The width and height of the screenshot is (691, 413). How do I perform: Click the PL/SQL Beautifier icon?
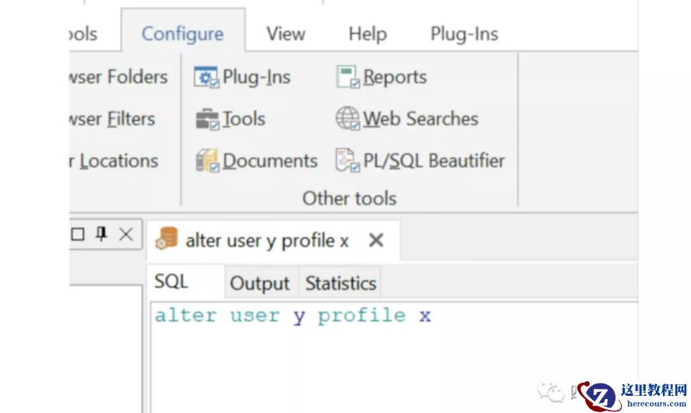(348, 160)
